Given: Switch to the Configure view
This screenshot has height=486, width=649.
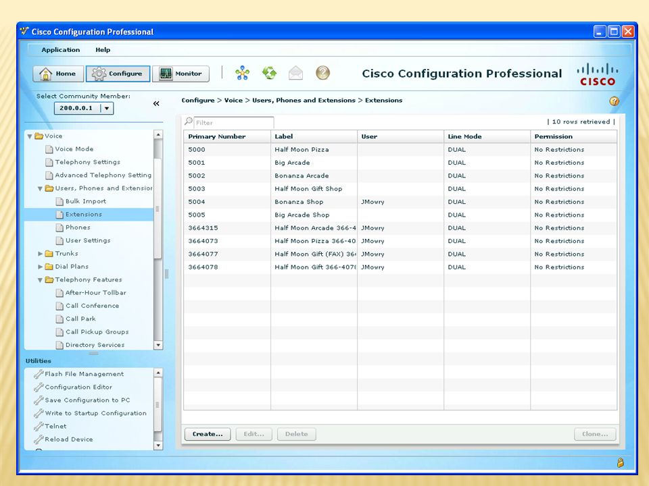Looking at the screenshot, I should click(118, 74).
